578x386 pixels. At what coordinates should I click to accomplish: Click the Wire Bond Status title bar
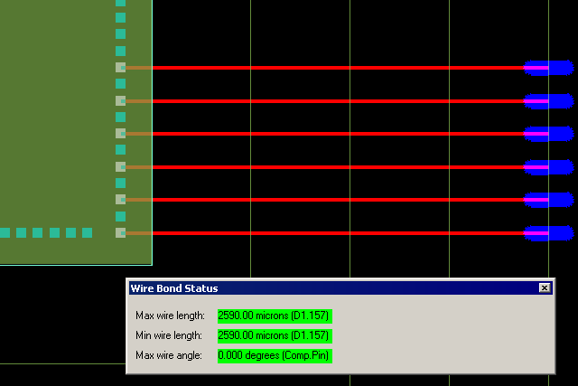tap(340, 287)
